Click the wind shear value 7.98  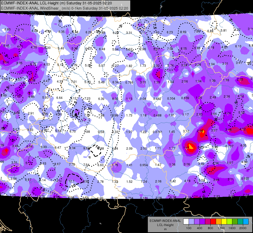click(87, 132)
